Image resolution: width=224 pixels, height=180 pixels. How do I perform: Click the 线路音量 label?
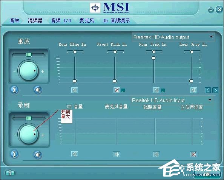[x=152, y=107]
